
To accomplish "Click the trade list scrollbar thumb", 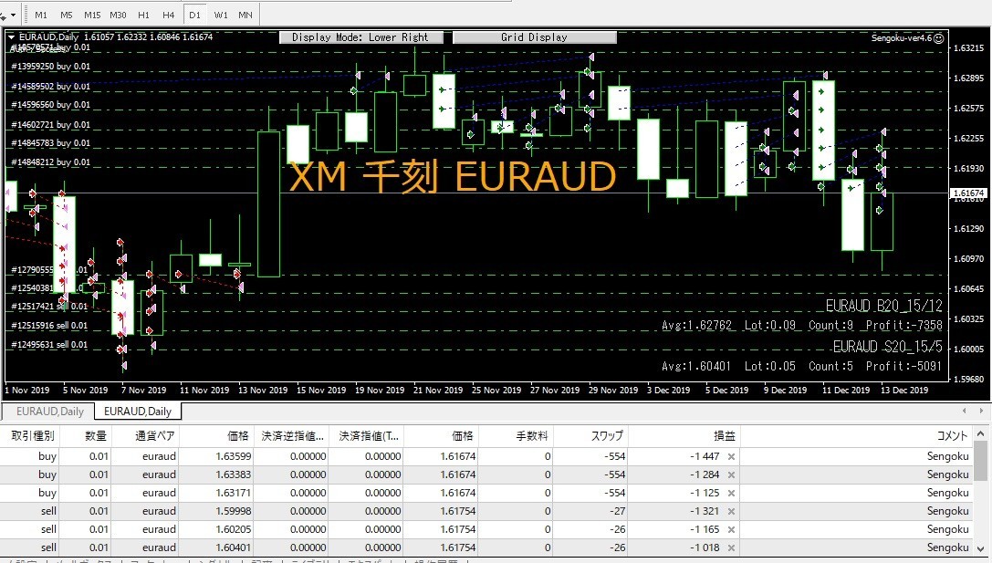I will pyautogui.click(x=981, y=461).
